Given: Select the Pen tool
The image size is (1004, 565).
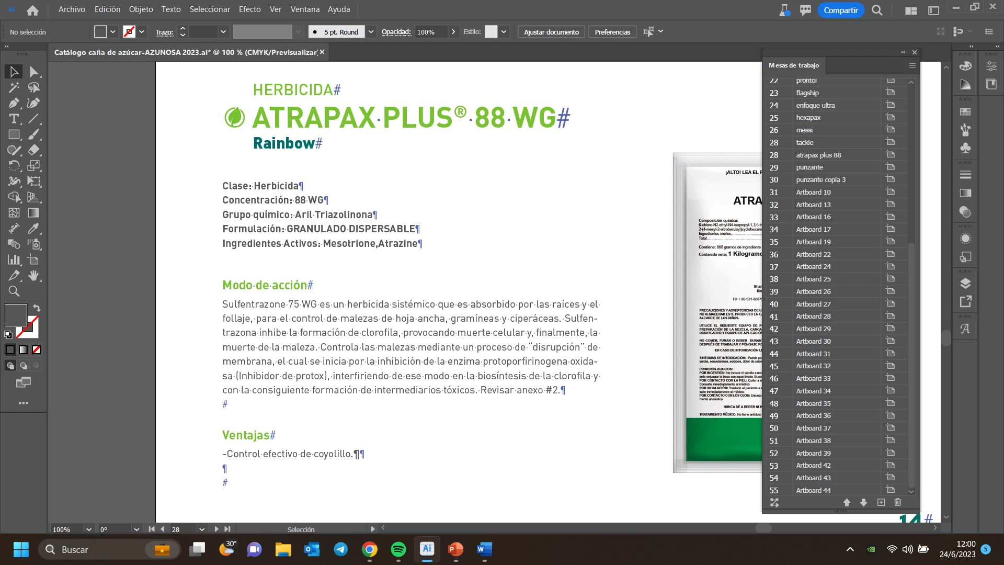Looking at the screenshot, I should (14, 103).
